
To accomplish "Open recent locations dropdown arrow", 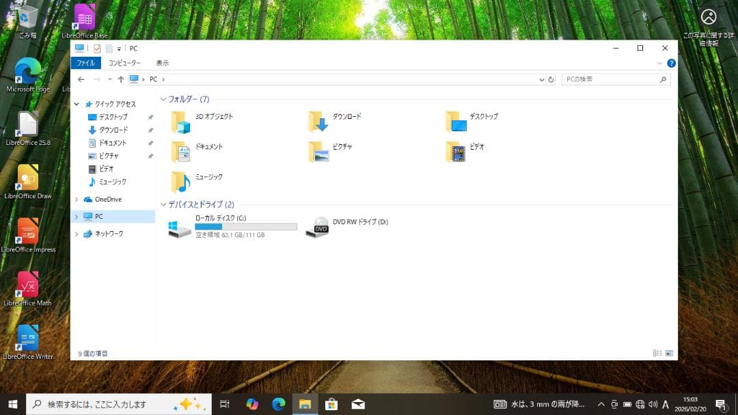I will pyautogui.click(x=109, y=79).
